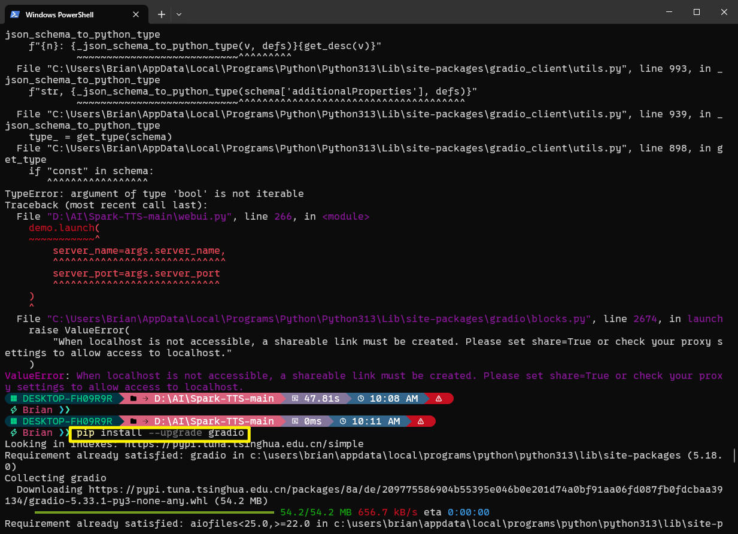Click 'Traceback (most recent call last):' text

pyautogui.click(x=107, y=205)
